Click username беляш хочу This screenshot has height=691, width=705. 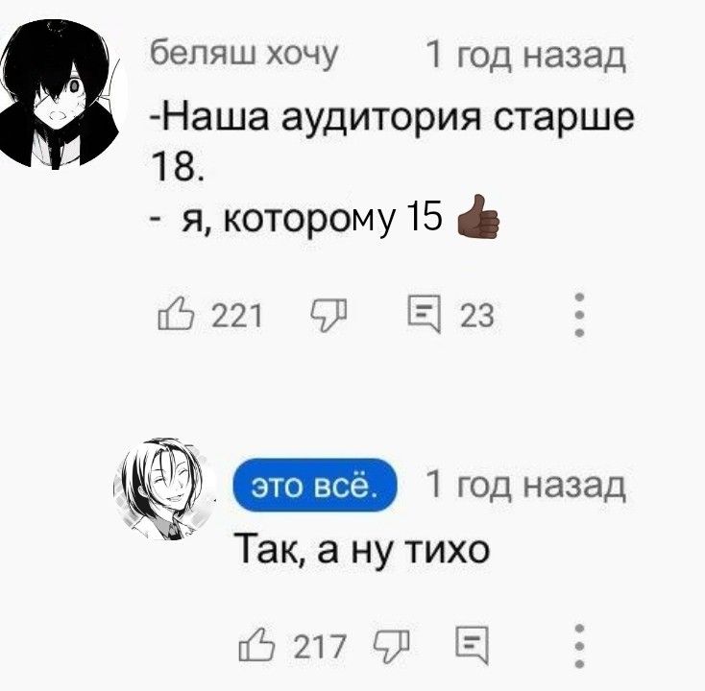point(243,55)
